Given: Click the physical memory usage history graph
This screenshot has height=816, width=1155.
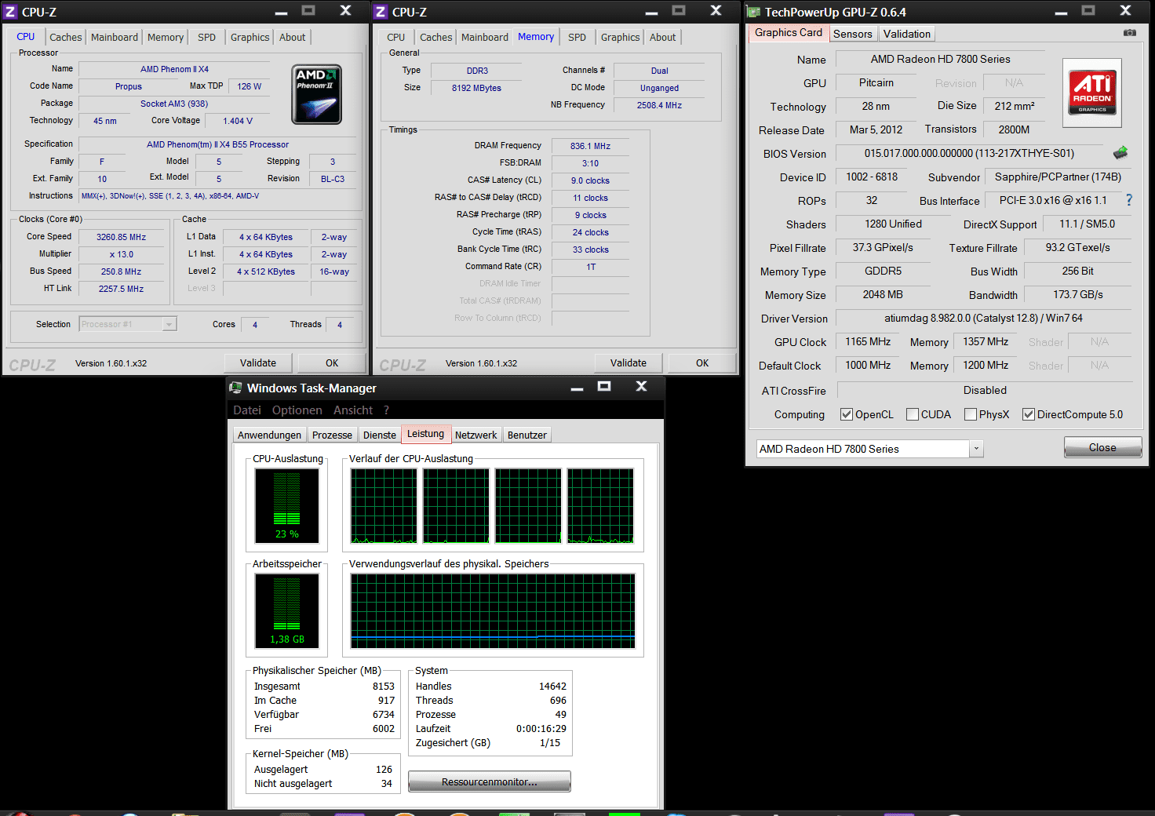Looking at the screenshot, I should (x=493, y=611).
